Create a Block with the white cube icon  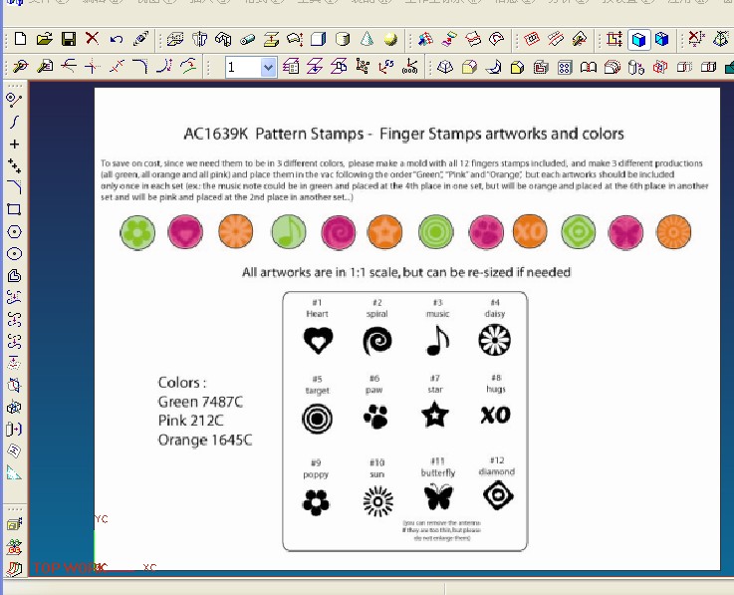point(319,39)
